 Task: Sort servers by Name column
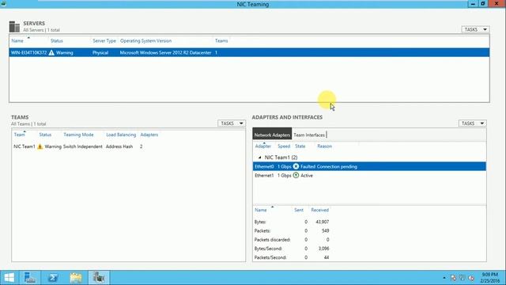(x=17, y=40)
